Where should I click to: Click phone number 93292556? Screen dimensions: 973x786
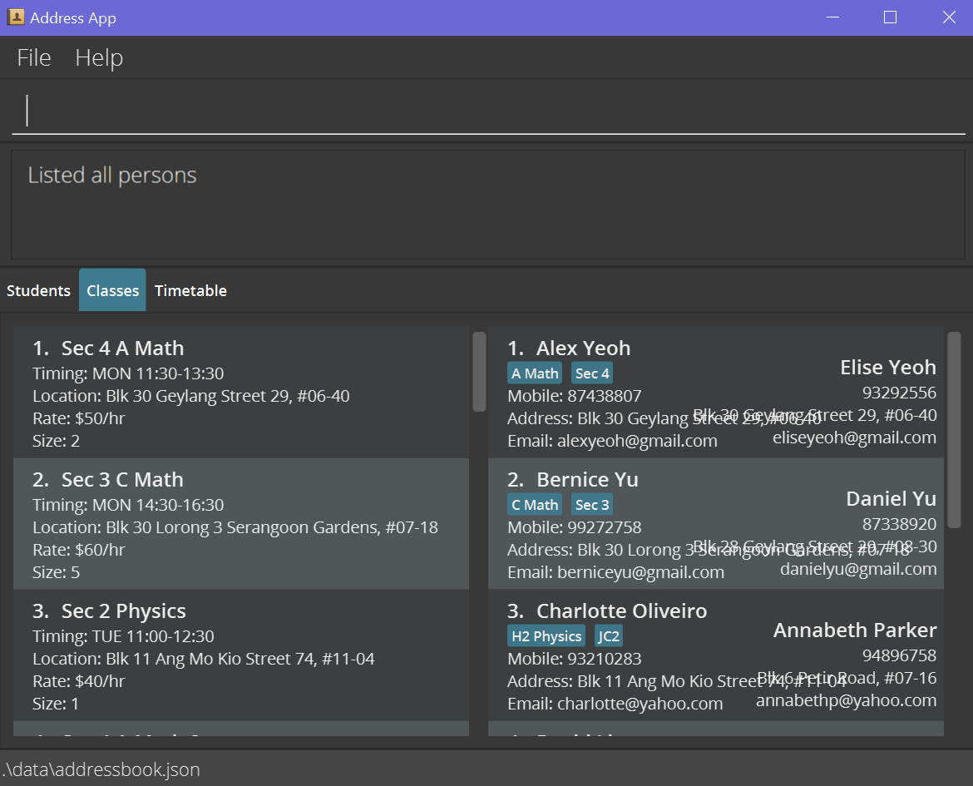(899, 393)
